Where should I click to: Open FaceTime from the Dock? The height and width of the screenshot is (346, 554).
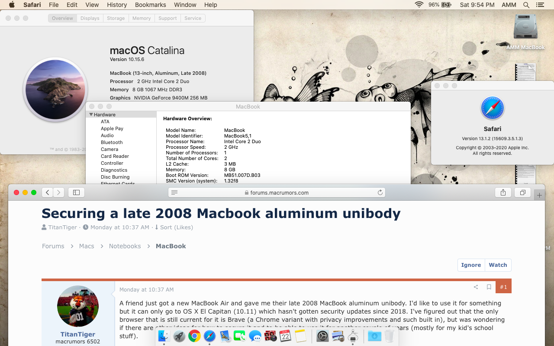coord(240,336)
